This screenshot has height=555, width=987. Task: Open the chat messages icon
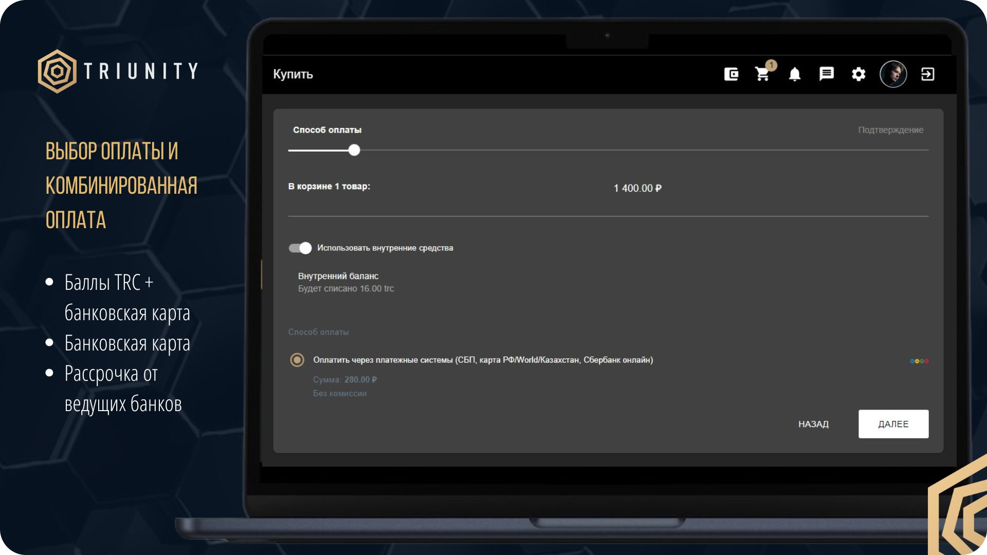(x=826, y=74)
